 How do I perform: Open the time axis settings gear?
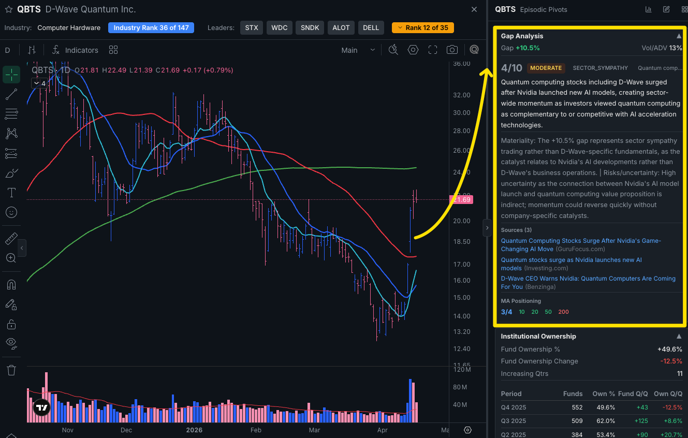[468, 430]
